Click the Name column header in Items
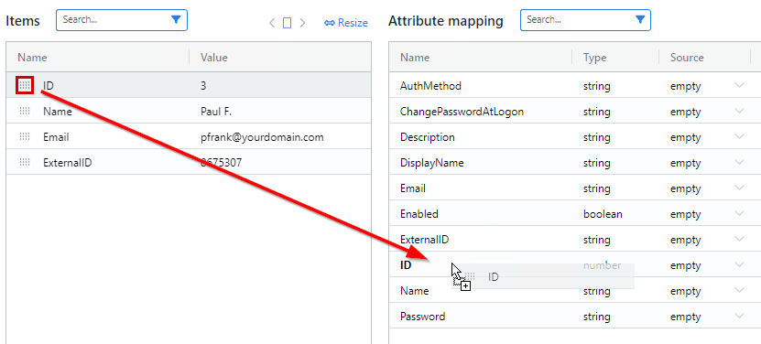The width and height of the screenshot is (761, 344). point(32,58)
